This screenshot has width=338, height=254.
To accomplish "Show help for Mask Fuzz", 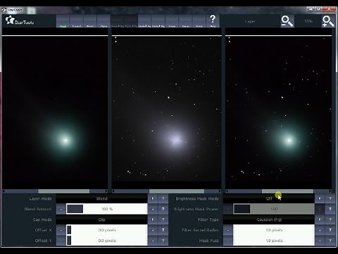I will (330, 241).
